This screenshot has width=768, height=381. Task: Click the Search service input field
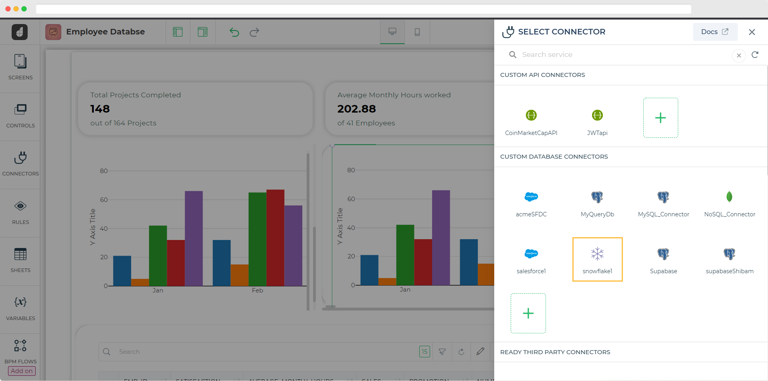[x=621, y=54]
